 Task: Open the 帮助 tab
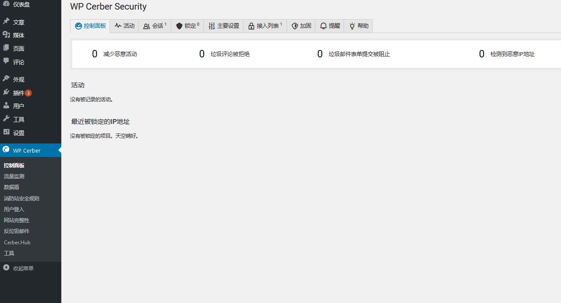tap(358, 26)
